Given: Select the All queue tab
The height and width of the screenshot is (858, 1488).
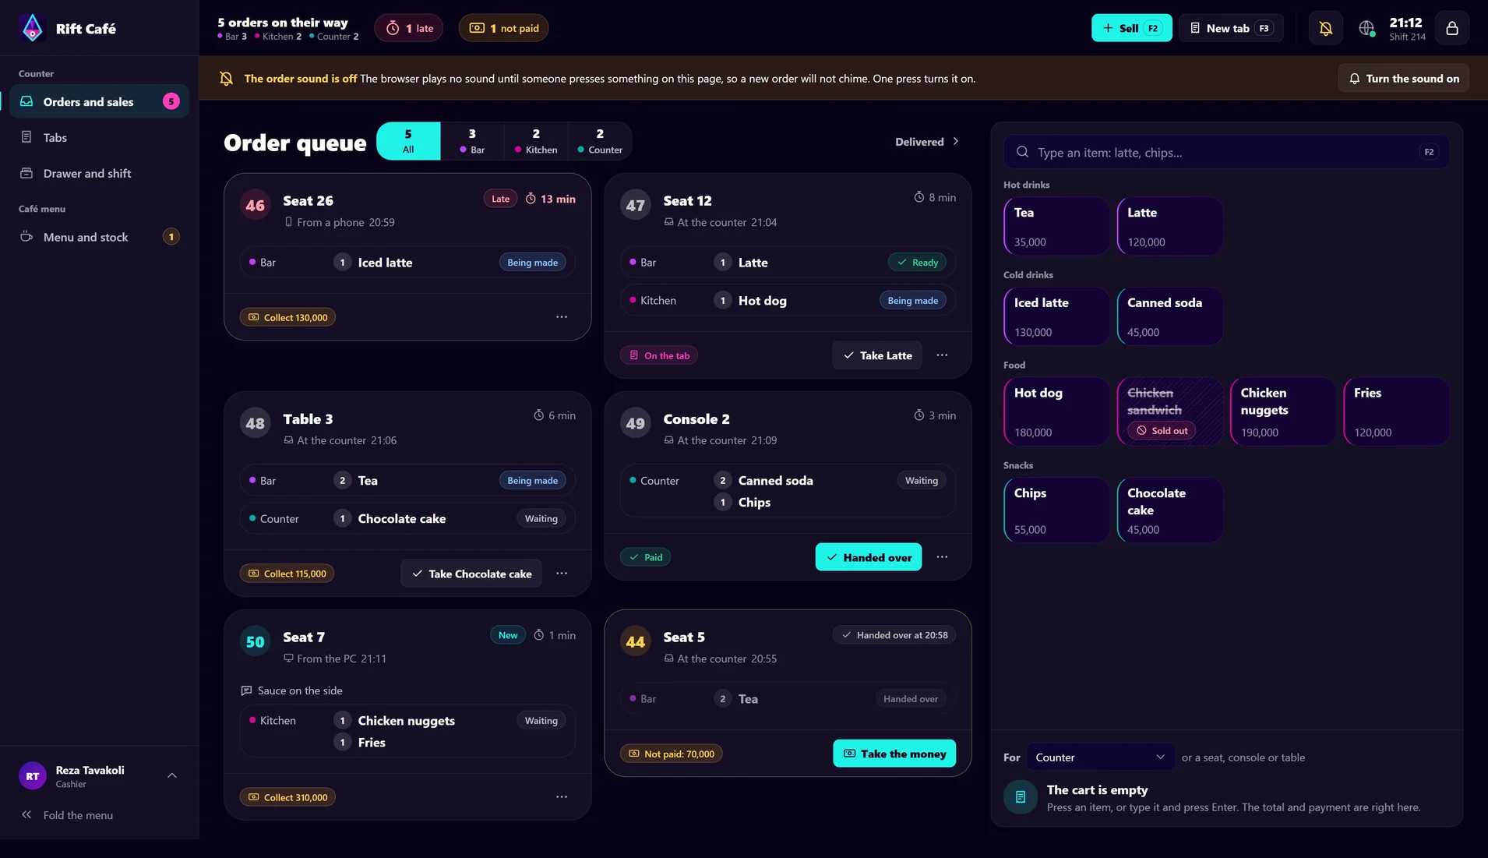Looking at the screenshot, I should click(x=408, y=141).
